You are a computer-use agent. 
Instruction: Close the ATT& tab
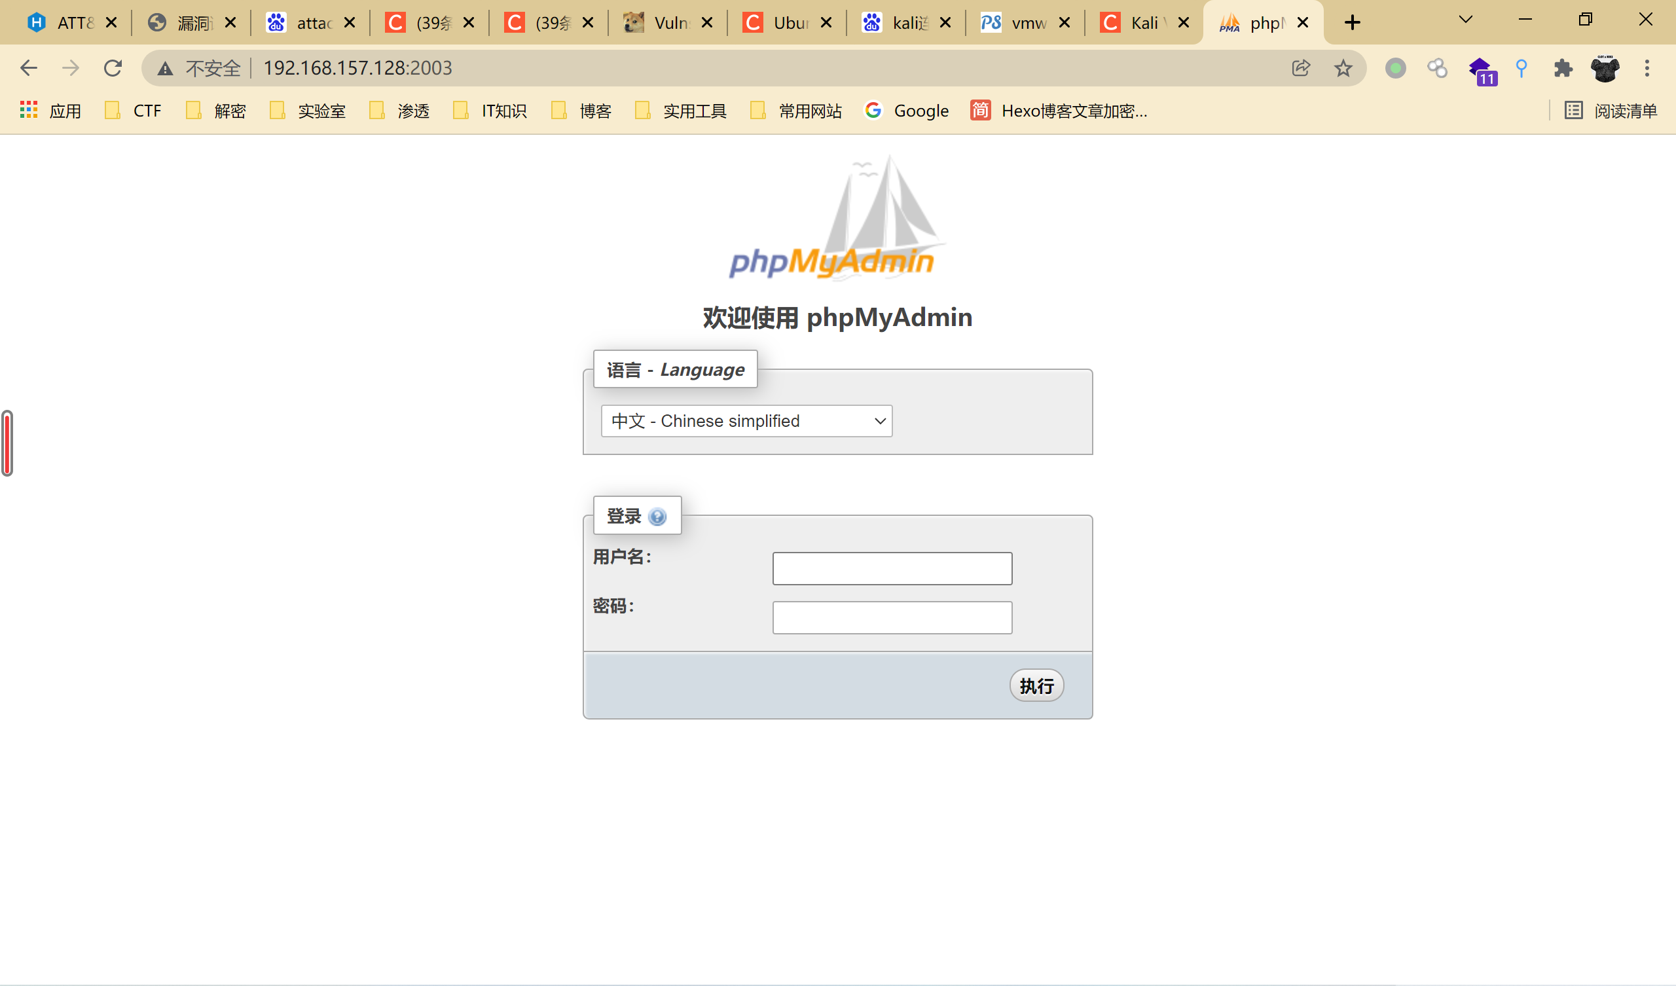pyautogui.click(x=111, y=24)
